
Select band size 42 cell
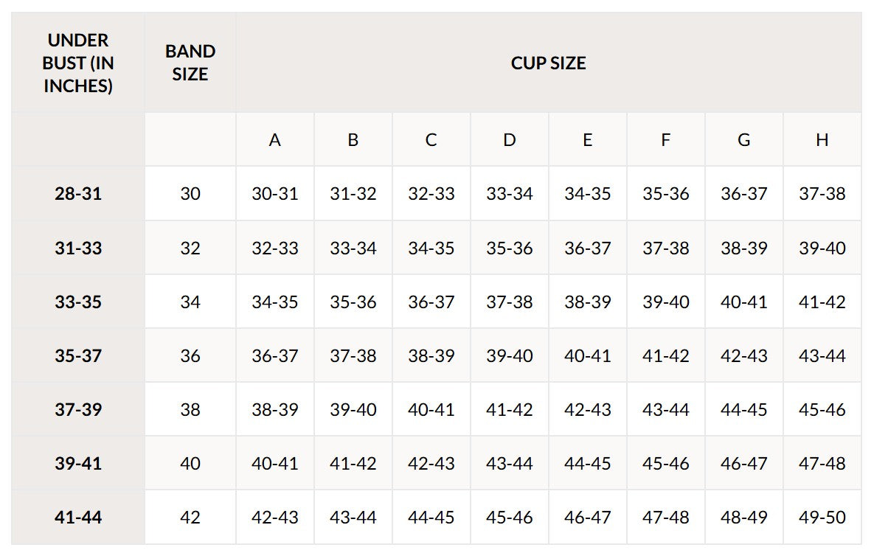point(190,518)
